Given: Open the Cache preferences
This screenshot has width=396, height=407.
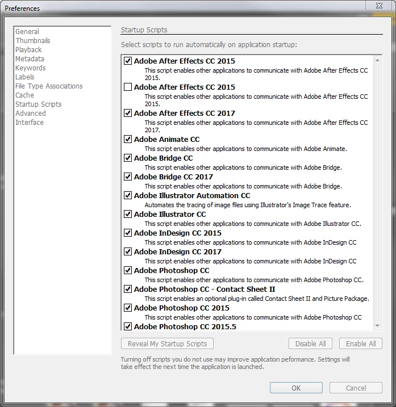Looking at the screenshot, I should [24, 95].
